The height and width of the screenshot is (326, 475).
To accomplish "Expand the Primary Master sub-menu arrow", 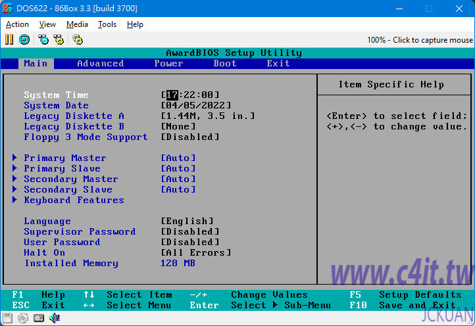I will pyautogui.click(x=14, y=157).
